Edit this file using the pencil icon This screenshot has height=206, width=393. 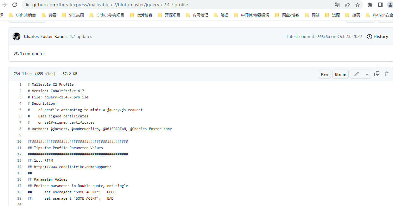point(357,74)
